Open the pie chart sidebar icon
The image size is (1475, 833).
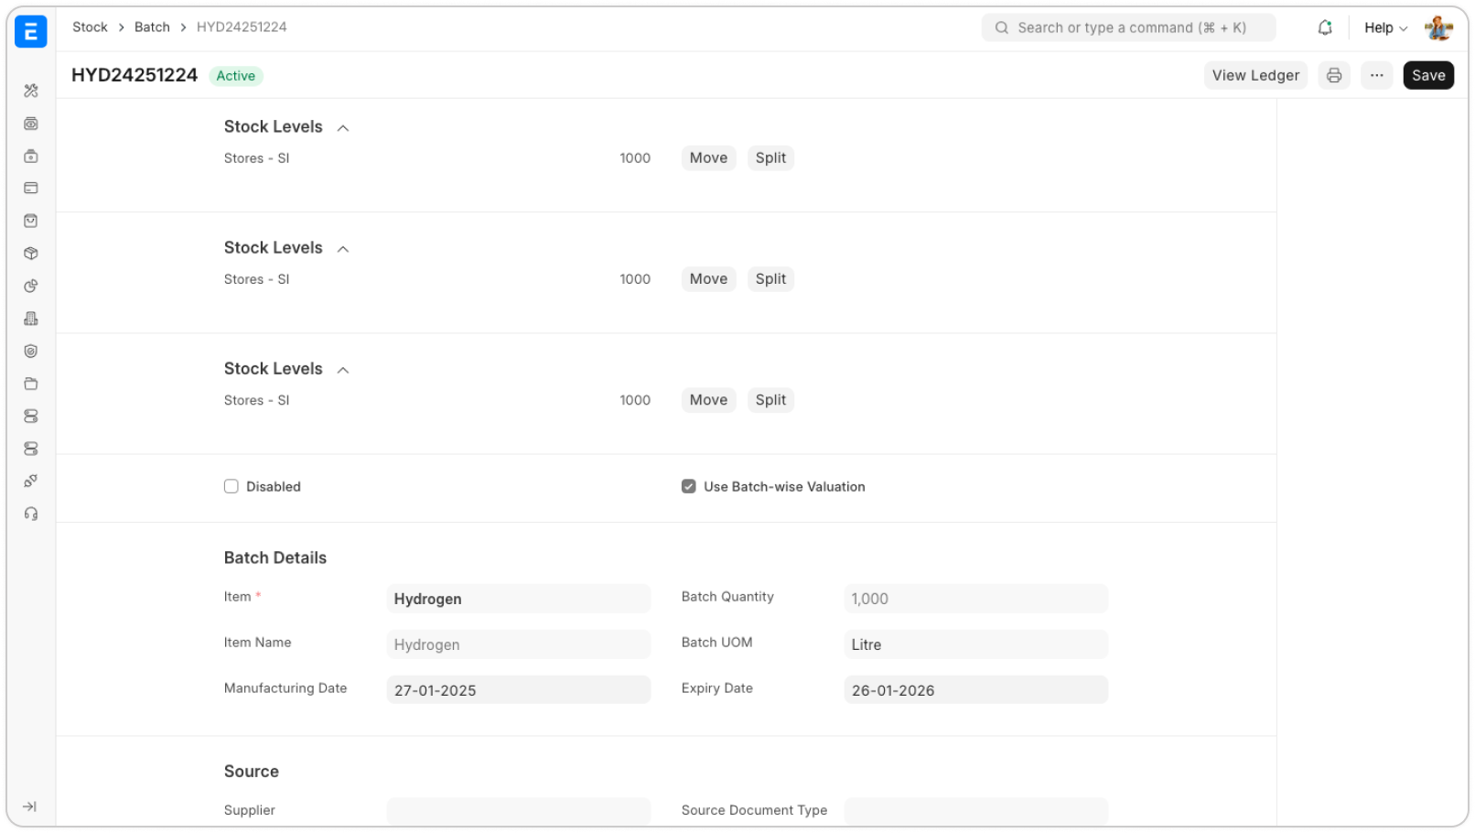pyautogui.click(x=31, y=286)
